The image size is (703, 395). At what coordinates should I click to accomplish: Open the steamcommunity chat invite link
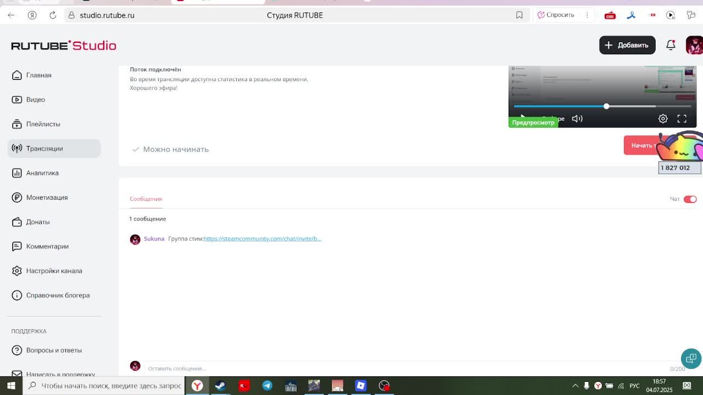pyautogui.click(x=263, y=239)
